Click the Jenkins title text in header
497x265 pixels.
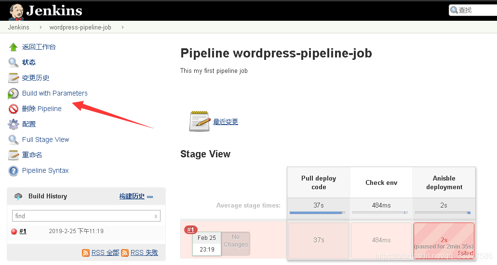[x=54, y=11]
